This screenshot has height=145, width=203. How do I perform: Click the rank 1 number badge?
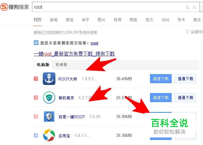[x=36, y=79]
